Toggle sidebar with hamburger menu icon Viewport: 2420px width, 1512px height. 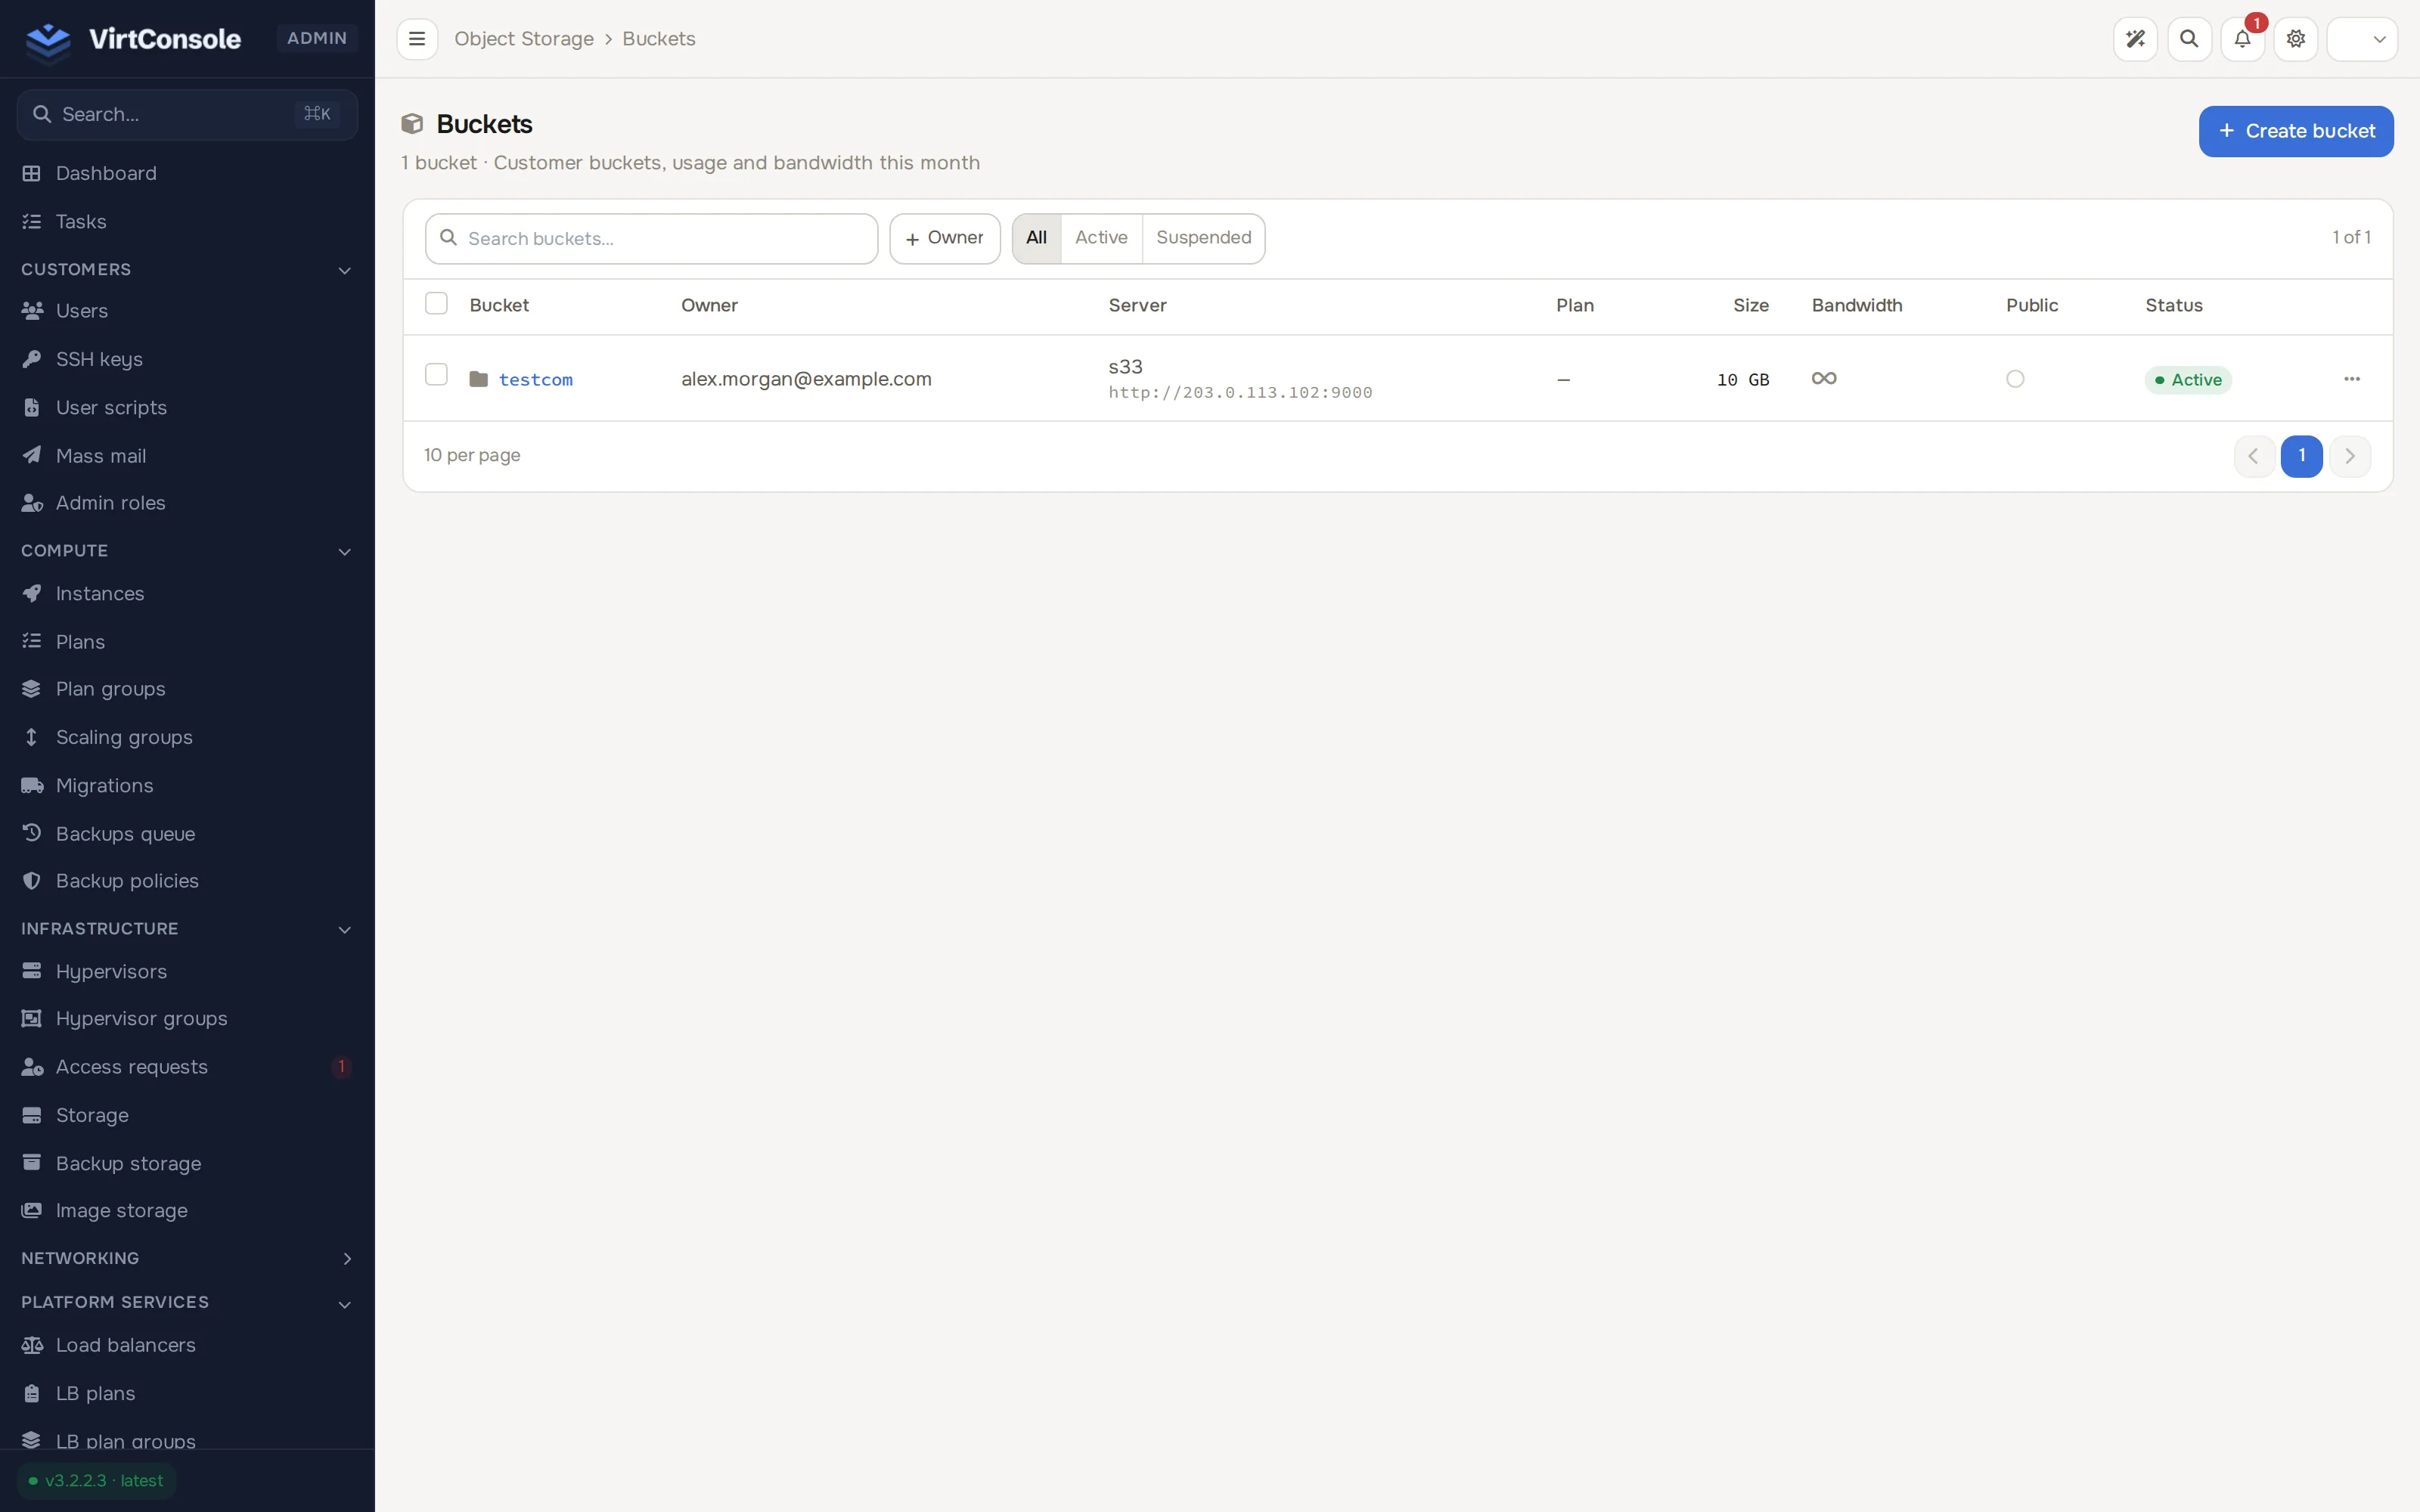(x=417, y=39)
